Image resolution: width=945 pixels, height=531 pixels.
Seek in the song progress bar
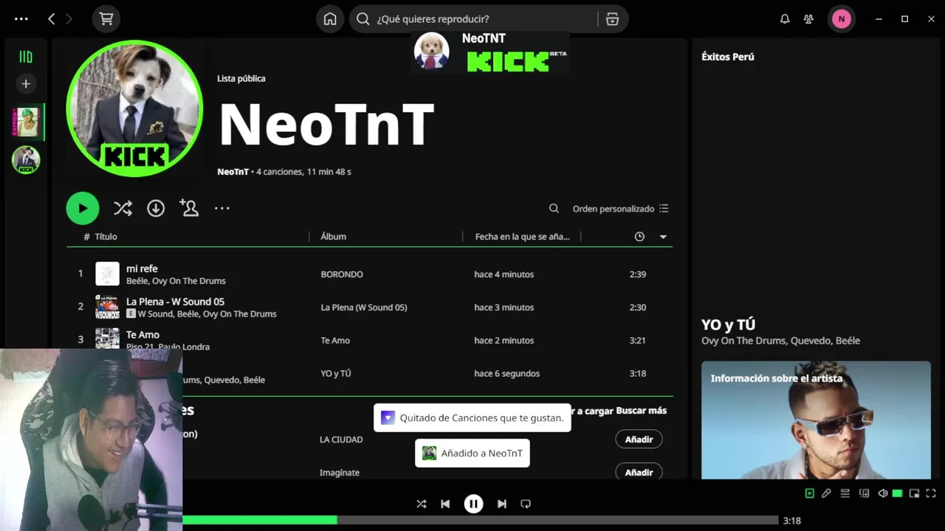[480, 521]
